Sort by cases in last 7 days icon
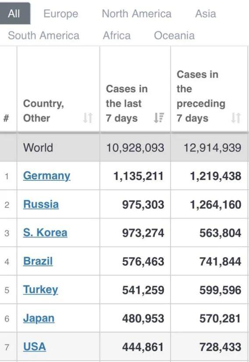This screenshot has width=249, height=362. click(159, 118)
